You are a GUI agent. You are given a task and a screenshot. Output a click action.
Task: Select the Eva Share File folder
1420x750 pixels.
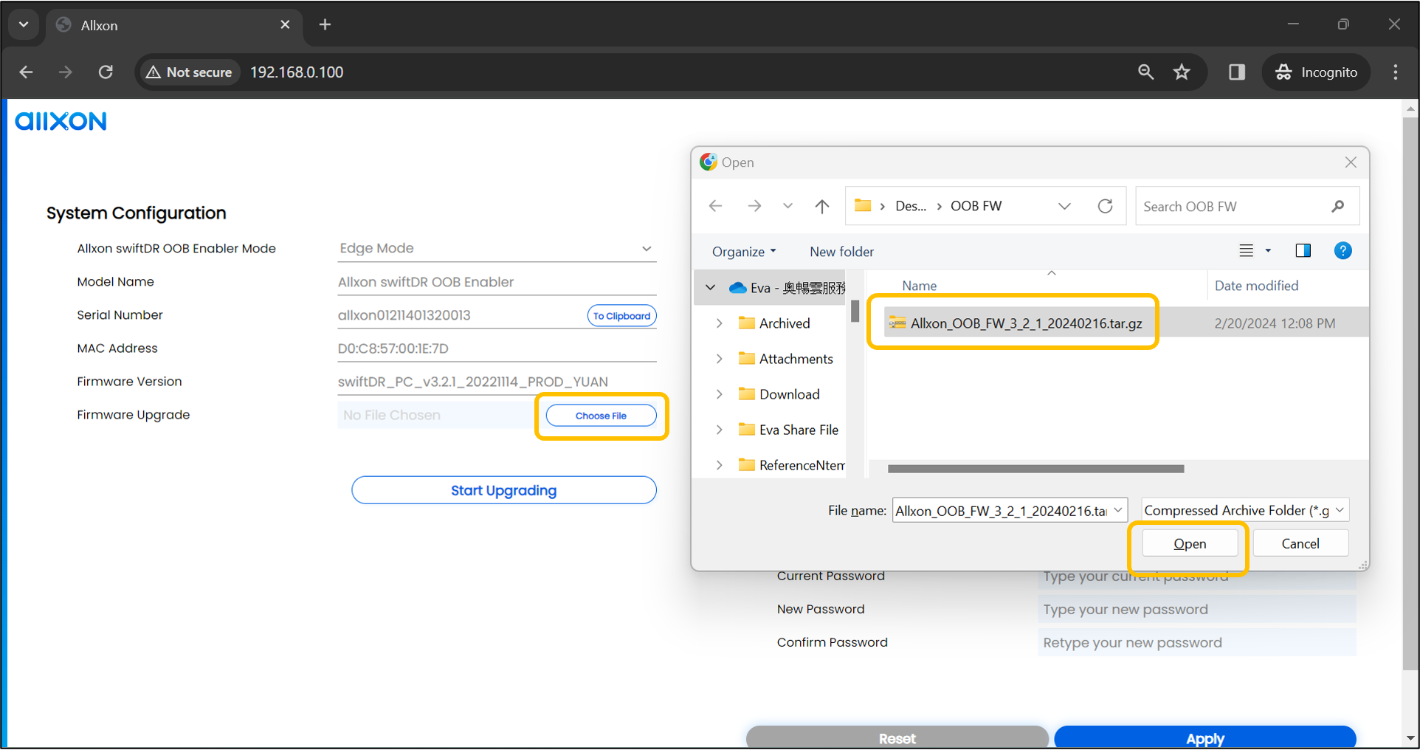pos(789,430)
